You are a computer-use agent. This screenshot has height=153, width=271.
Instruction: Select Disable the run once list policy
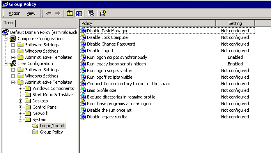click(109, 110)
